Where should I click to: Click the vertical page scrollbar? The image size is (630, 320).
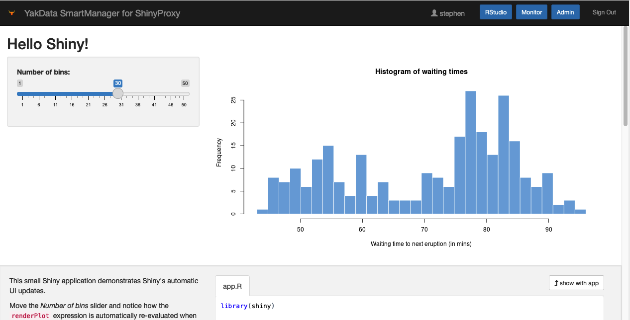coord(626,52)
